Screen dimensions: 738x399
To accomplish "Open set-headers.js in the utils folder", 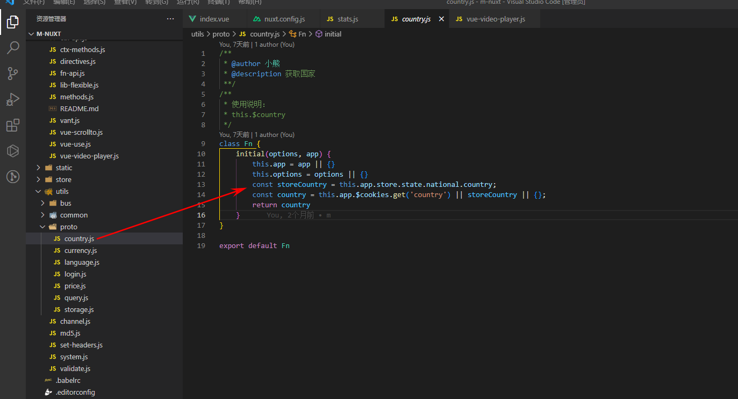I will click(81, 345).
